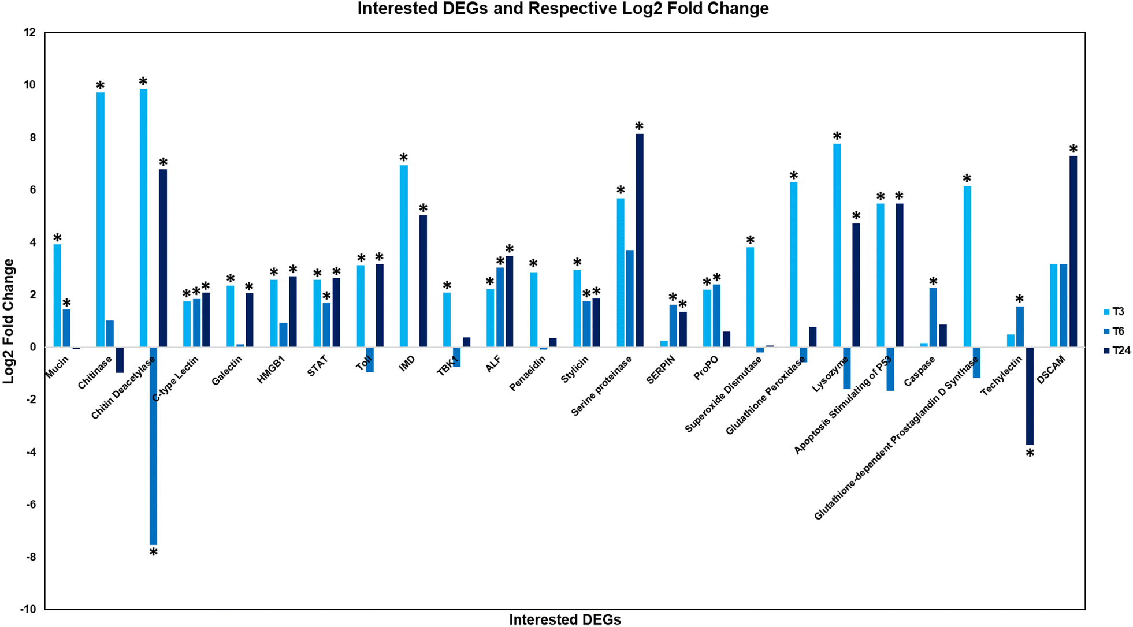Screen dimensions: 1133x627
Task: Click the 'SERPIN' axis label
Action: point(661,370)
